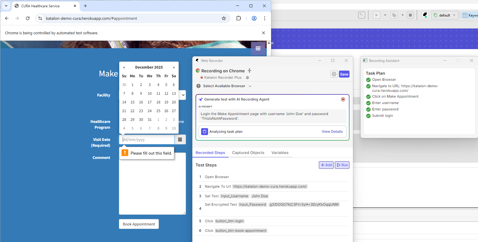
Task: Select December 17 in the calendar
Action: click(x=150, y=102)
